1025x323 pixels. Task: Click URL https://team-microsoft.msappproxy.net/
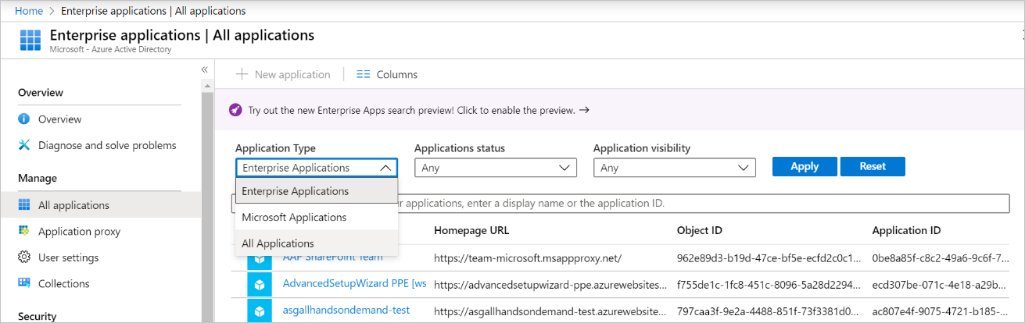point(528,257)
